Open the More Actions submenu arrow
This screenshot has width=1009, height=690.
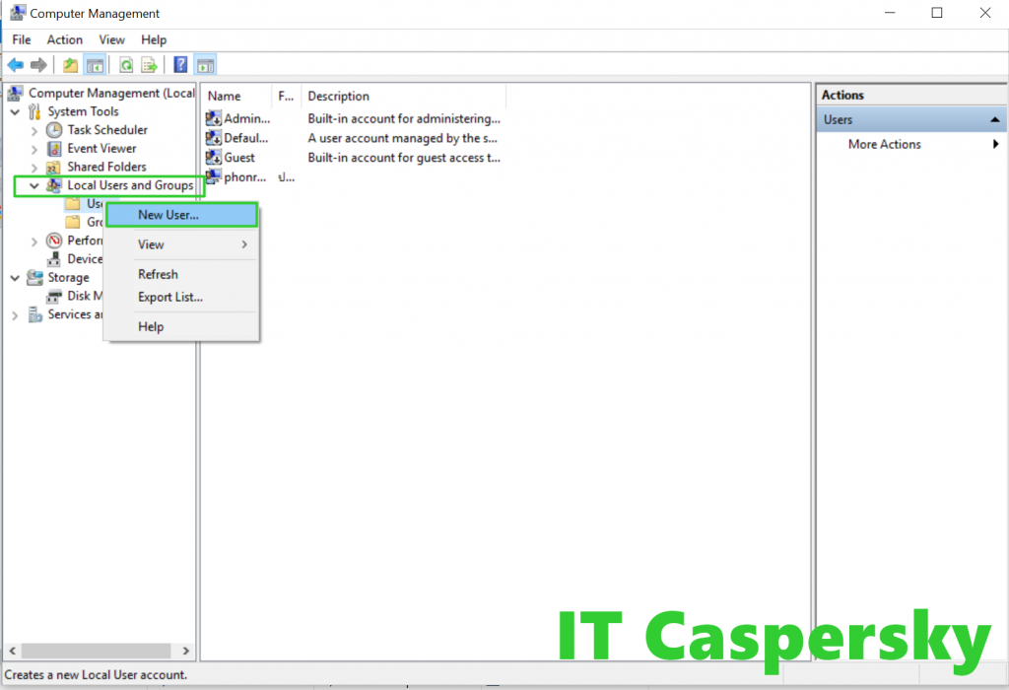pyautogui.click(x=995, y=144)
